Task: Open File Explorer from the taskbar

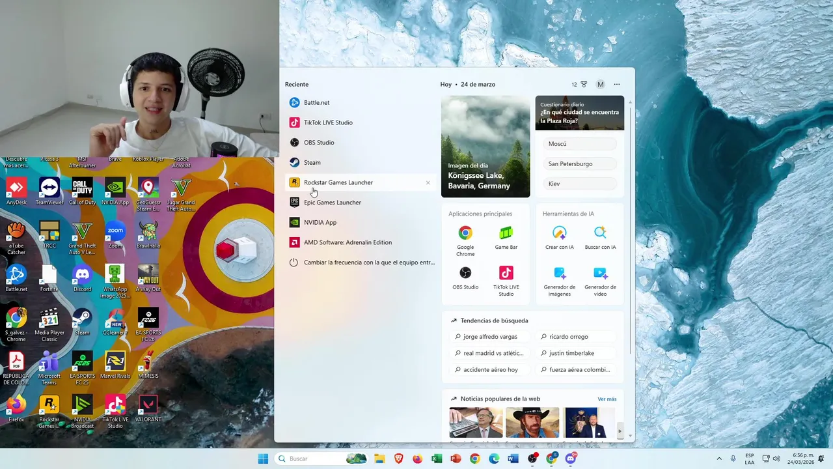Action: [x=379, y=459]
